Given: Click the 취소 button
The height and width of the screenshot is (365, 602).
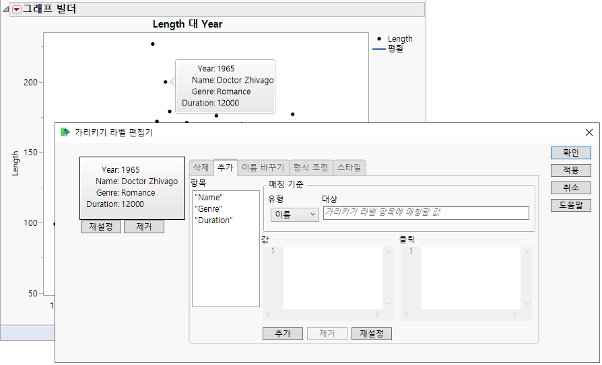Looking at the screenshot, I should point(570,188).
